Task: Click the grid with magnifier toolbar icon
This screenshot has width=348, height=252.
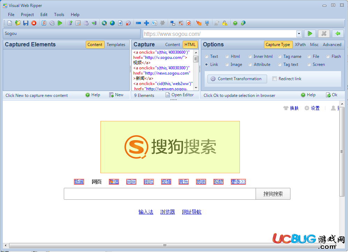Action: click(78, 23)
